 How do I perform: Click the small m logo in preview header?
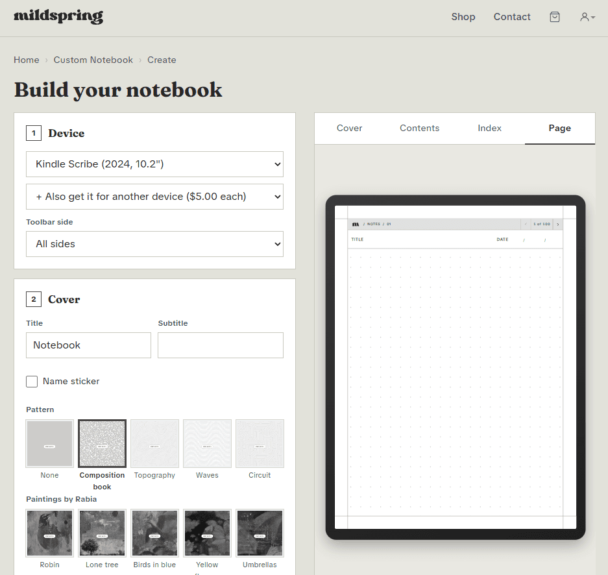coord(355,224)
